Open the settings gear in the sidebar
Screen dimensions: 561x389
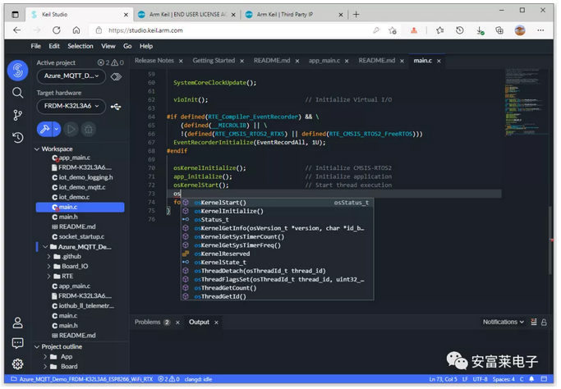click(17, 364)
